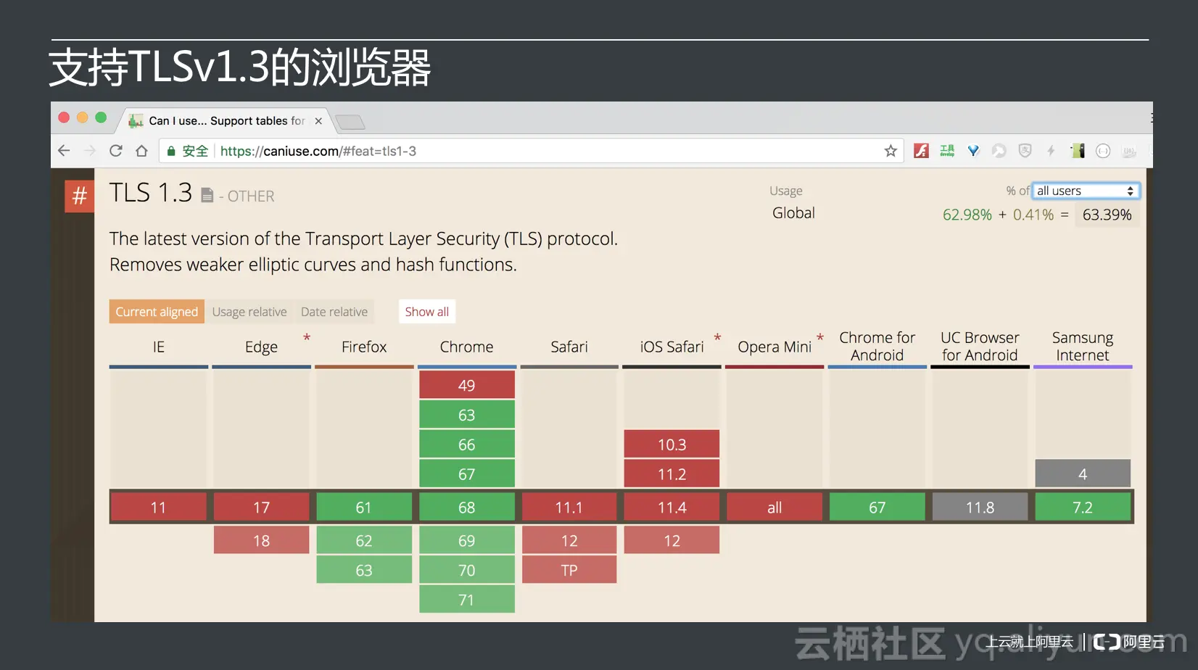
Task: Click the grey shield extension icon
Action: pyautogui.click(x=1025, y=151)
